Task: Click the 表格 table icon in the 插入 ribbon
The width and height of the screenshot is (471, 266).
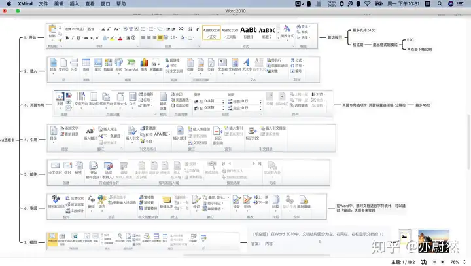Action: [86, 63]
